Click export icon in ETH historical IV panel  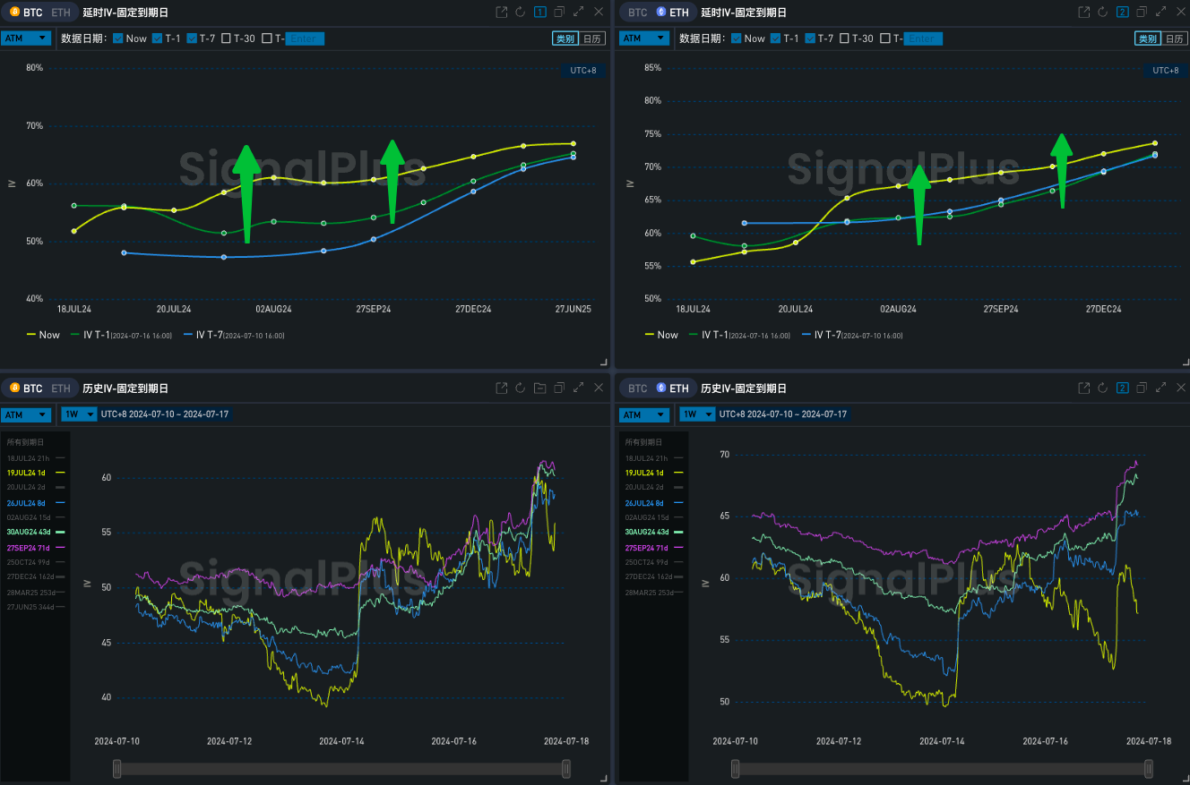pos(1084,388)
